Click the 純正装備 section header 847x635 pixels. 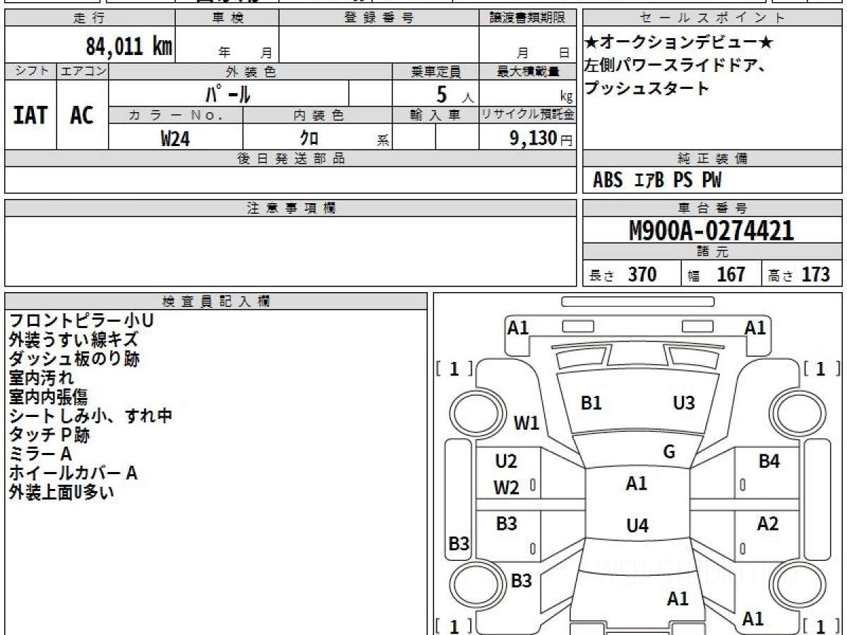(x=713, y=159)
